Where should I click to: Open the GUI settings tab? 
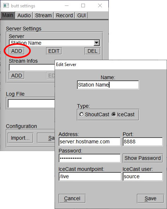tap(82, 15)
